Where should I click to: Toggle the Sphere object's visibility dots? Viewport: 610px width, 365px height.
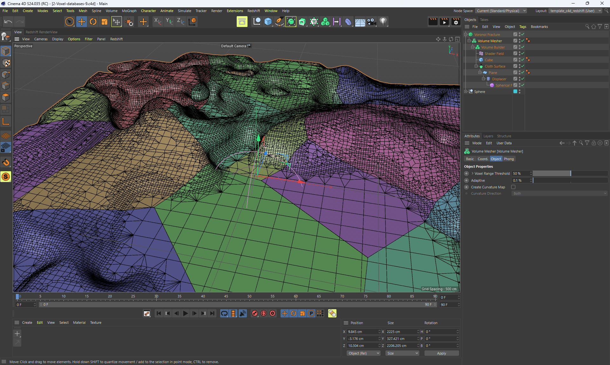(x=519, y=91)
